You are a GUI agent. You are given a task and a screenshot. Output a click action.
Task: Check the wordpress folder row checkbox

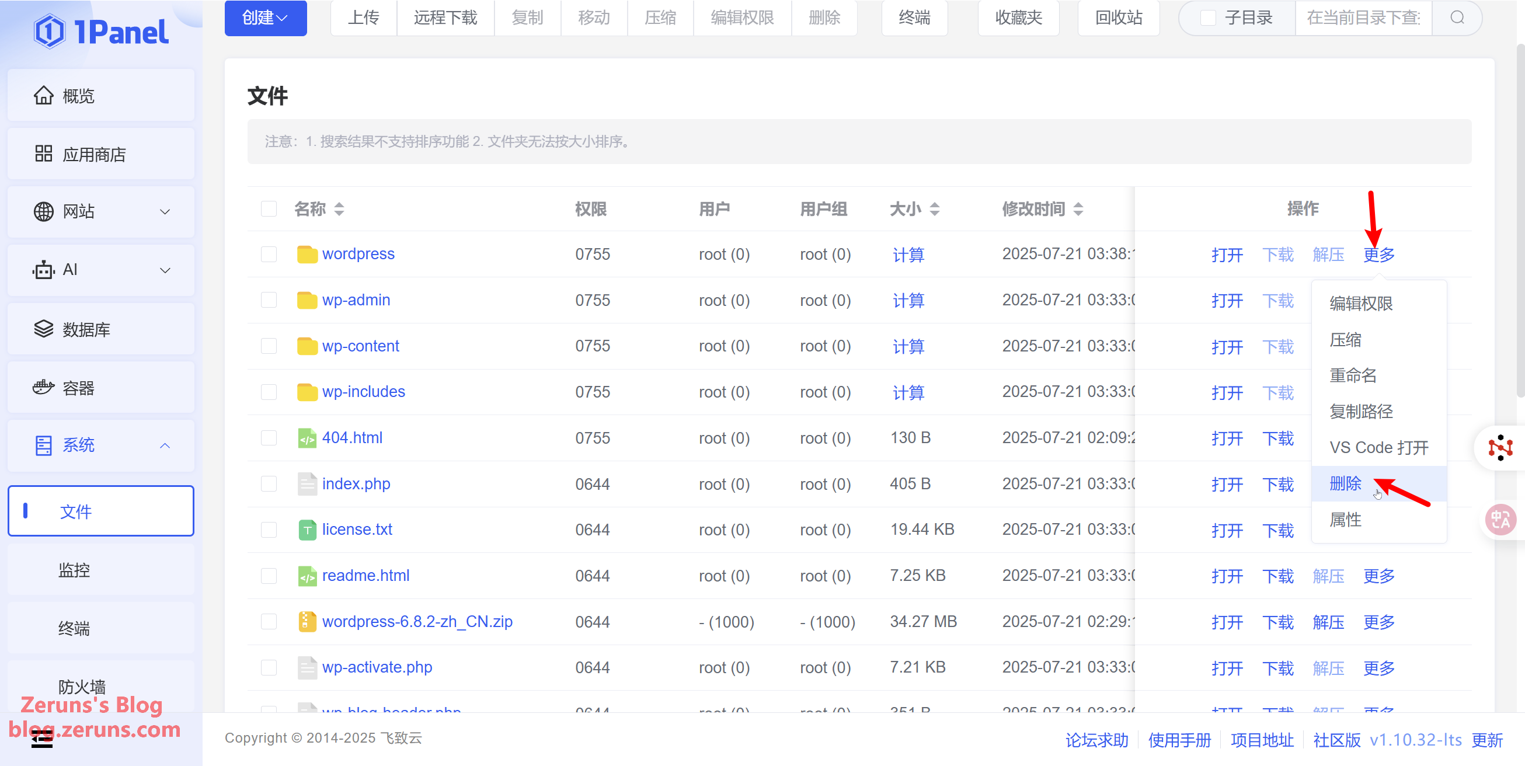point(269,254)
